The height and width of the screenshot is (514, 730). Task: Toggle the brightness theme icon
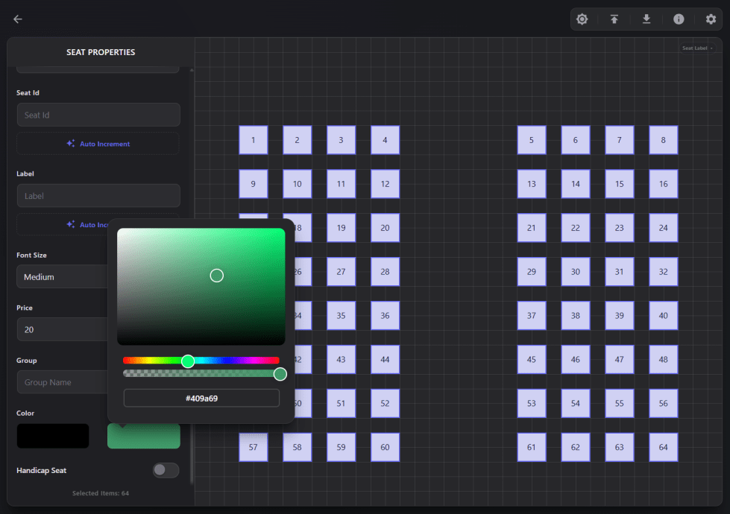click(x=582, y=19)
